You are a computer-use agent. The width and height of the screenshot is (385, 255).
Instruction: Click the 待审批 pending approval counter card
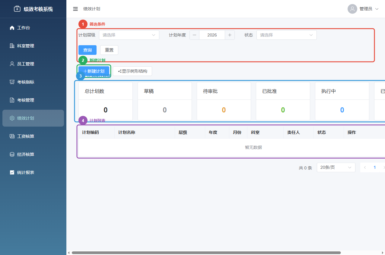(224, 101)
